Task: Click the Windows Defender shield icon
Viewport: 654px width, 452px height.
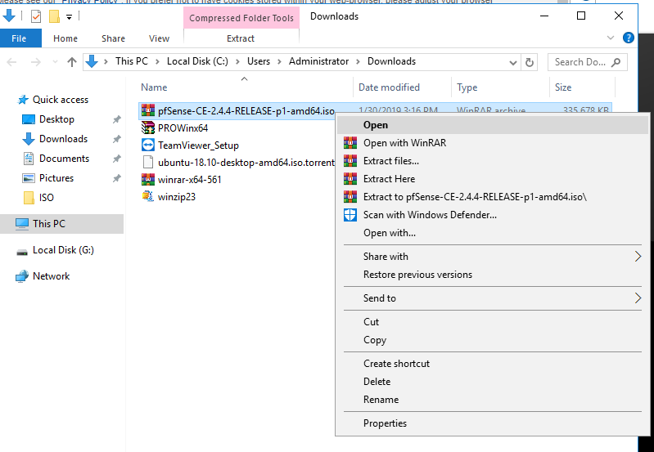Action: [350, 214]
